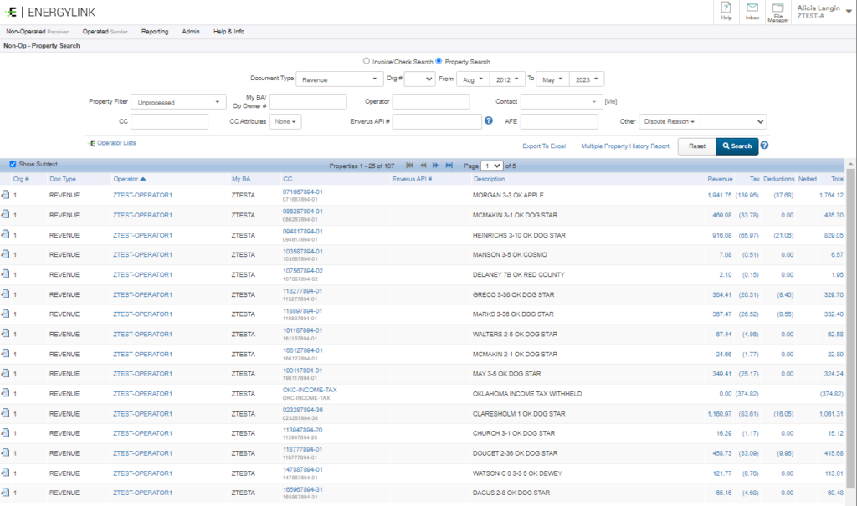Click the help icon next to Search button
The image size is (857, 506).
[x=764, y=146]
